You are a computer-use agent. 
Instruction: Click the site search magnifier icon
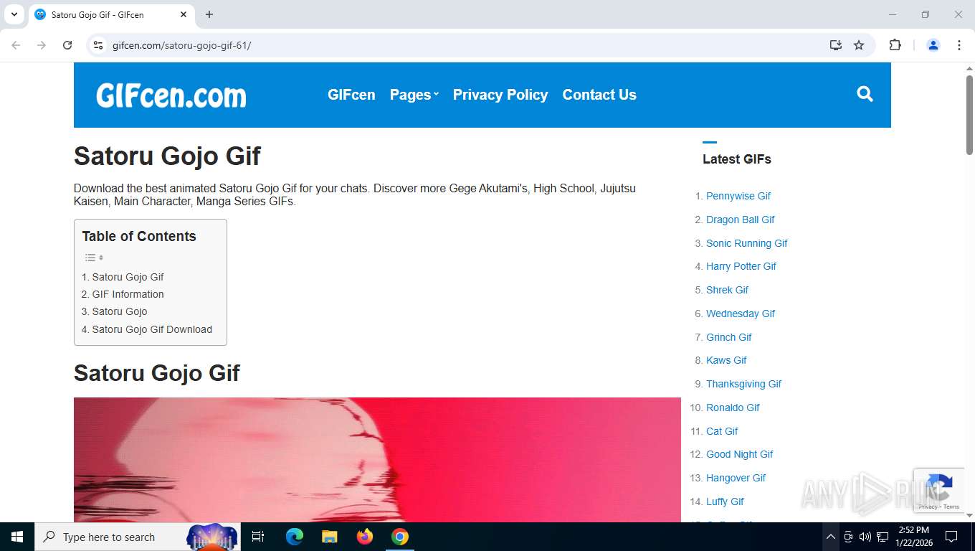[x=865, y=94]
